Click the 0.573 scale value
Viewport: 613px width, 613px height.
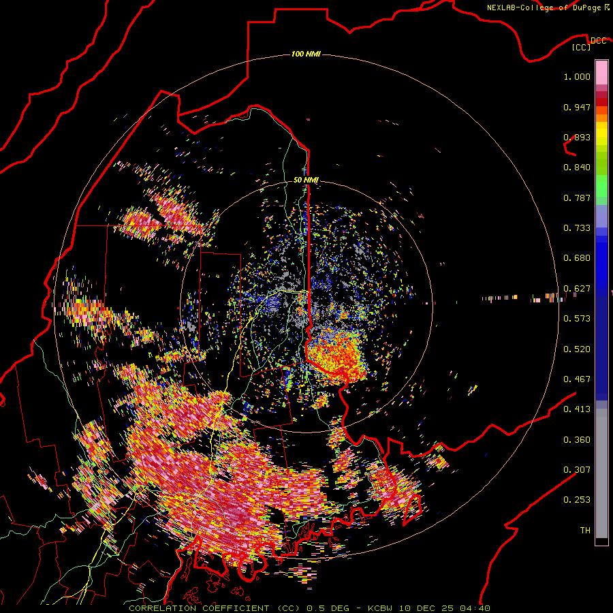577,319
